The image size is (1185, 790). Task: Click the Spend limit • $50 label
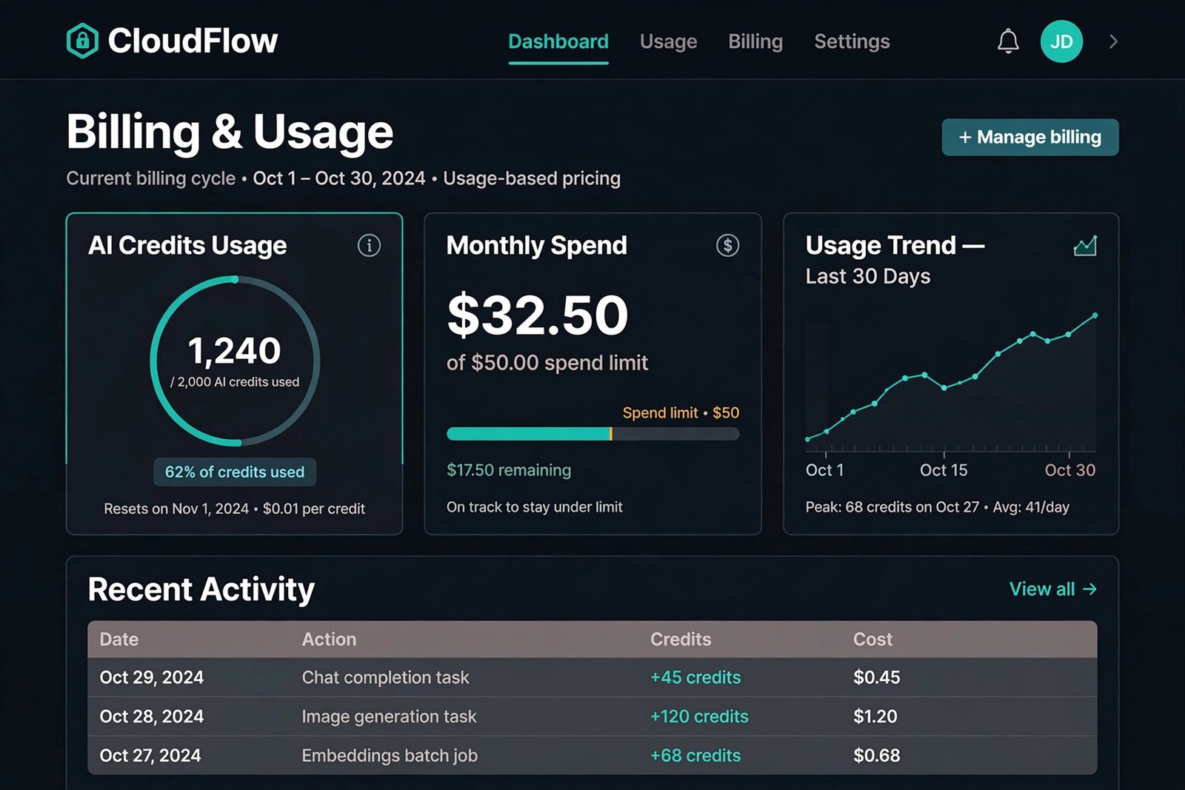[x=681, y=412]
